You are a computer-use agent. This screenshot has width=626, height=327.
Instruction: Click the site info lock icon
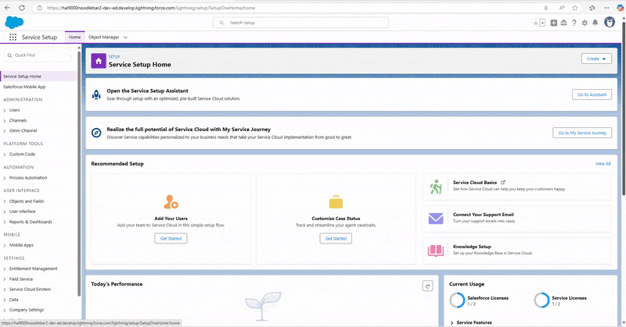[x=39, y=8]
